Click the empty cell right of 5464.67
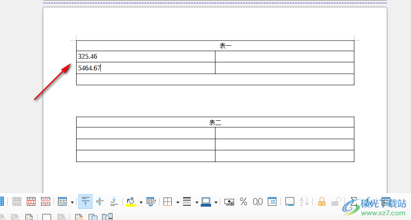Screen dimensions: 411x220 285,68
